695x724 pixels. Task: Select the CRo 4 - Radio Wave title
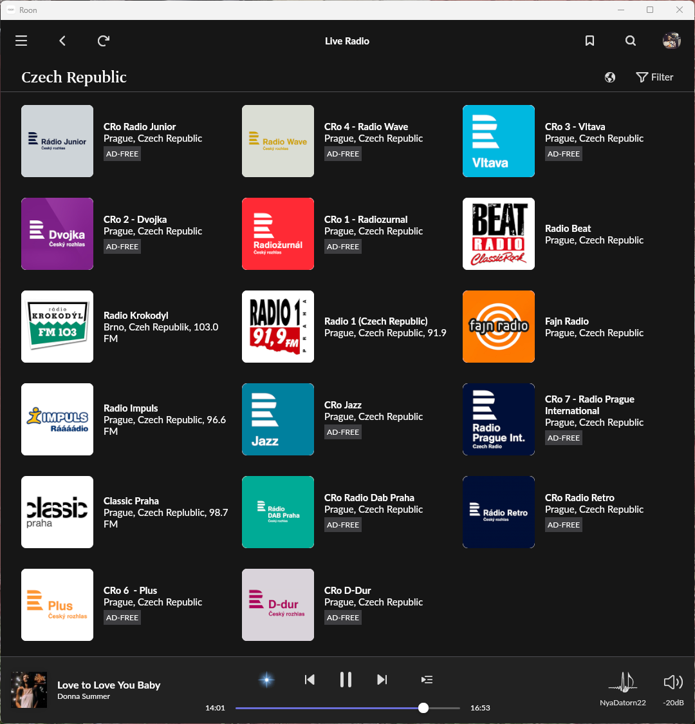(366, 126)
